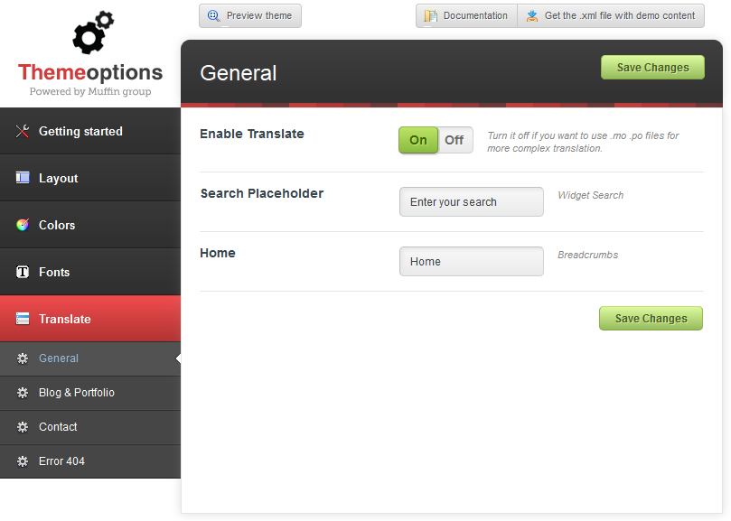Viewport: 731px width, 521px height.
Task: Click the Widget Search hint text
Action: tap(591, 195)
